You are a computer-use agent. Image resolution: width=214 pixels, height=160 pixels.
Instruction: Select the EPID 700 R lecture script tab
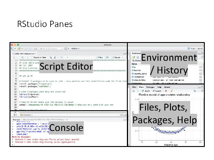(24, 54)
